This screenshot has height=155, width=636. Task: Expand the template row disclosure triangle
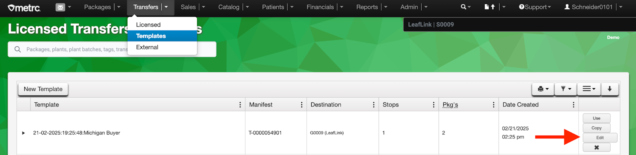pyautogui.click(x=23, y=133)
